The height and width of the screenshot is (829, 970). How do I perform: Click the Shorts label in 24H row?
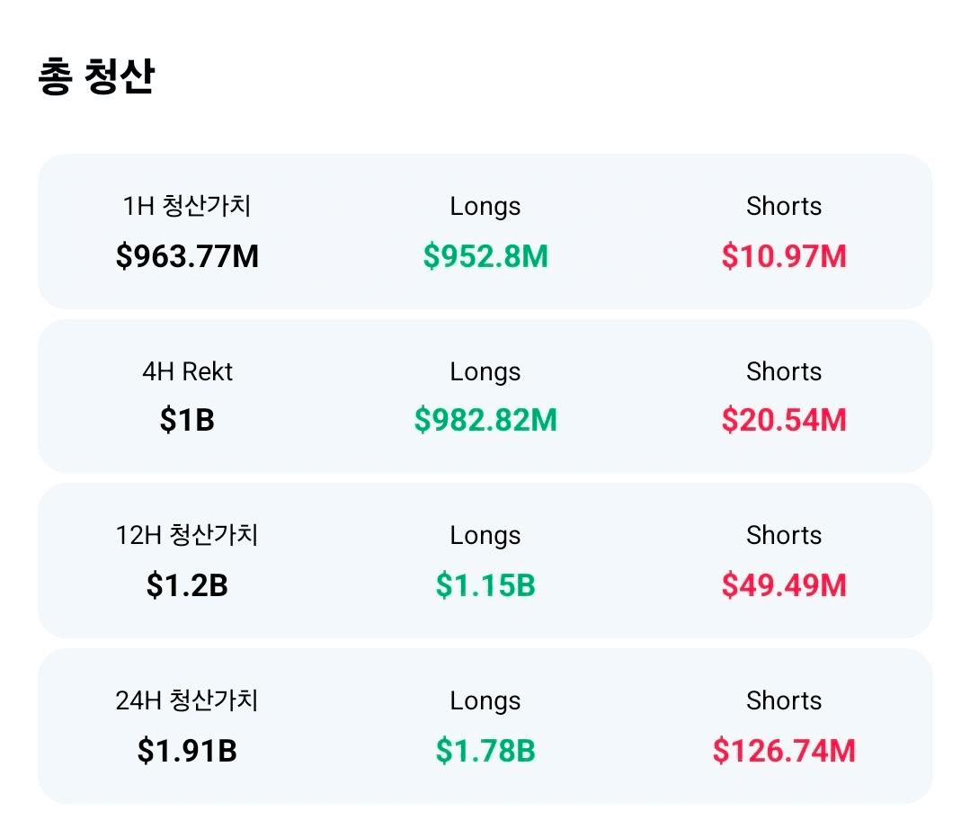click(x=784, y=701)
